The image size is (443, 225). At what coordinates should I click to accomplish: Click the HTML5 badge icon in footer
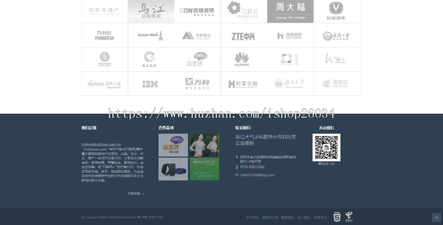[x=337, y=217]
